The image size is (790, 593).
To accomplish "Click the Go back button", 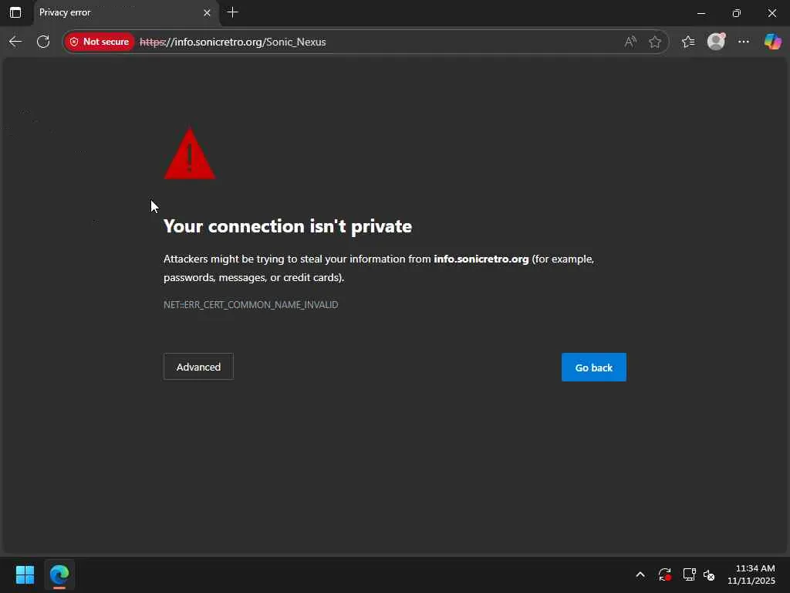I will click(594, 367).
